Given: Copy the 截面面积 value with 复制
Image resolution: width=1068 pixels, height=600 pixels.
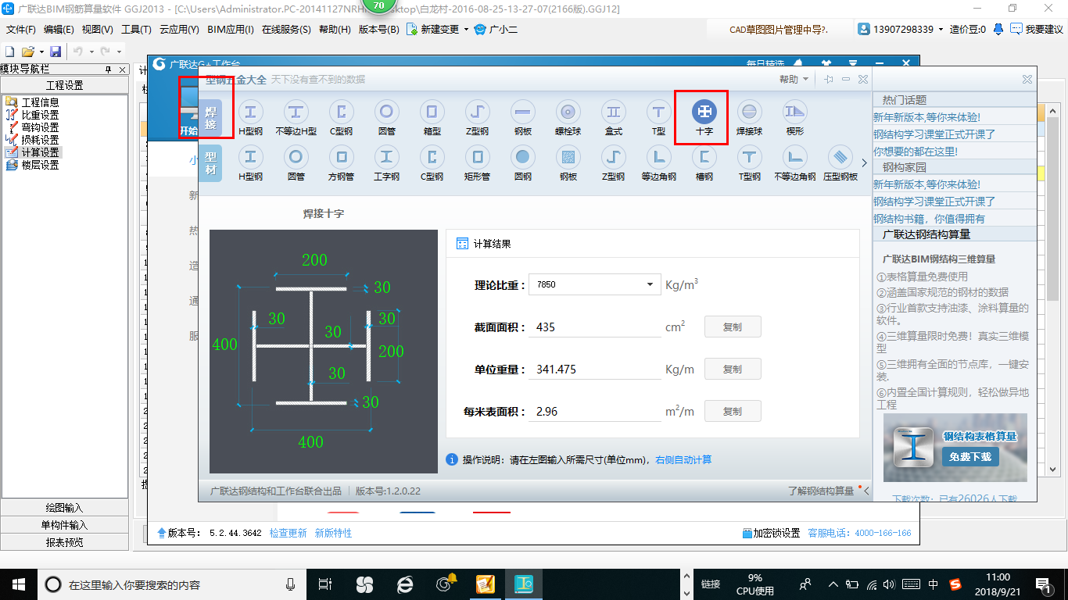Looking at the screenshot, I should tap(733, 327).
